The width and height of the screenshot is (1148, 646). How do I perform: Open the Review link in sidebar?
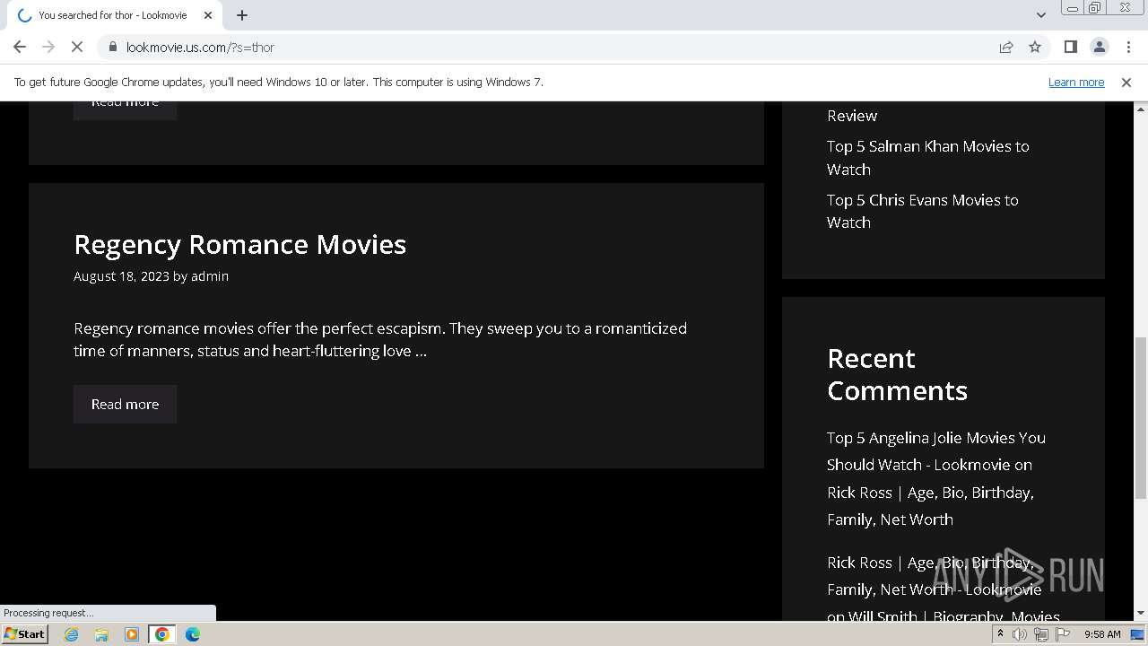coord(852,116)
